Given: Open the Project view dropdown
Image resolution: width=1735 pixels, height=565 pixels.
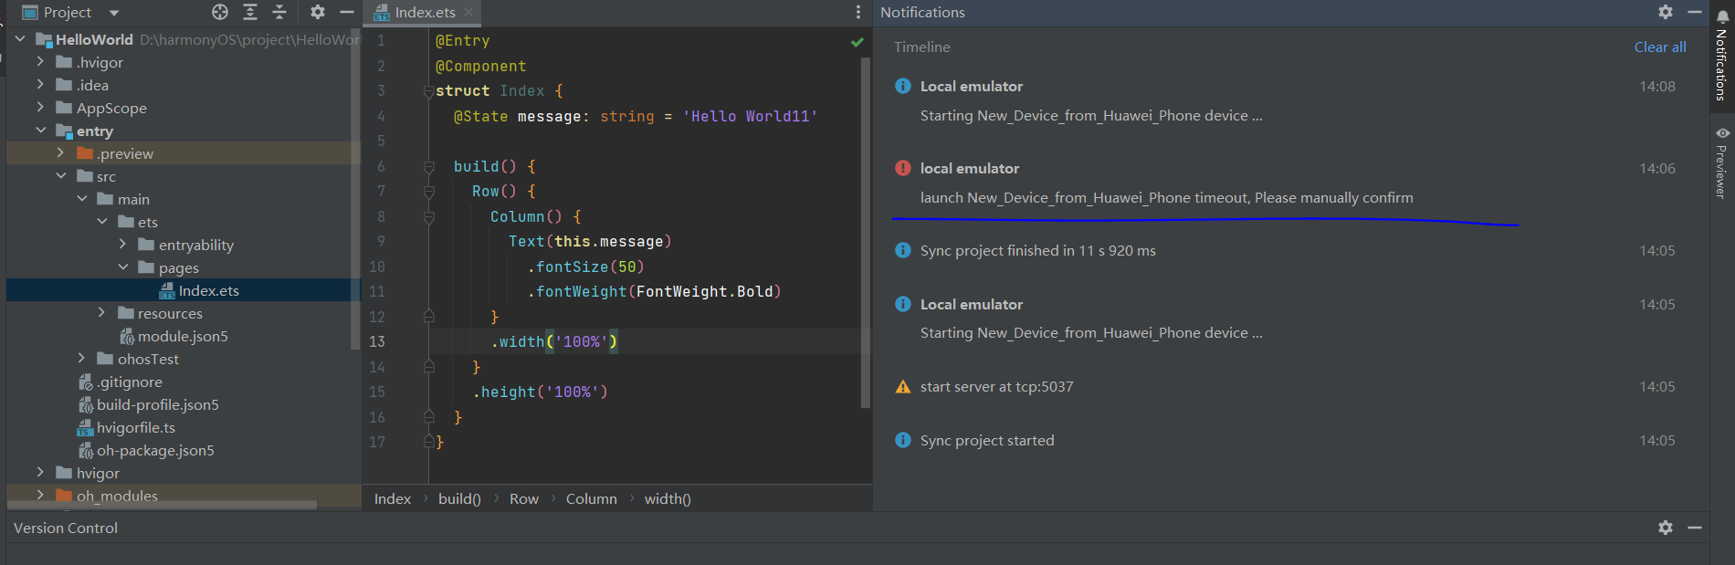Looking at the screenshot, I should tap(114, 13).
